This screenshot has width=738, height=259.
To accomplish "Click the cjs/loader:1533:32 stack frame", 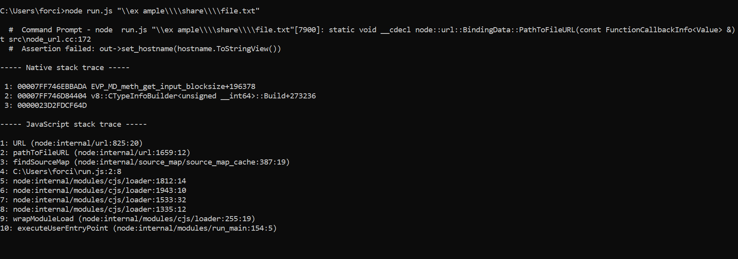I will (x=99, y=200).
